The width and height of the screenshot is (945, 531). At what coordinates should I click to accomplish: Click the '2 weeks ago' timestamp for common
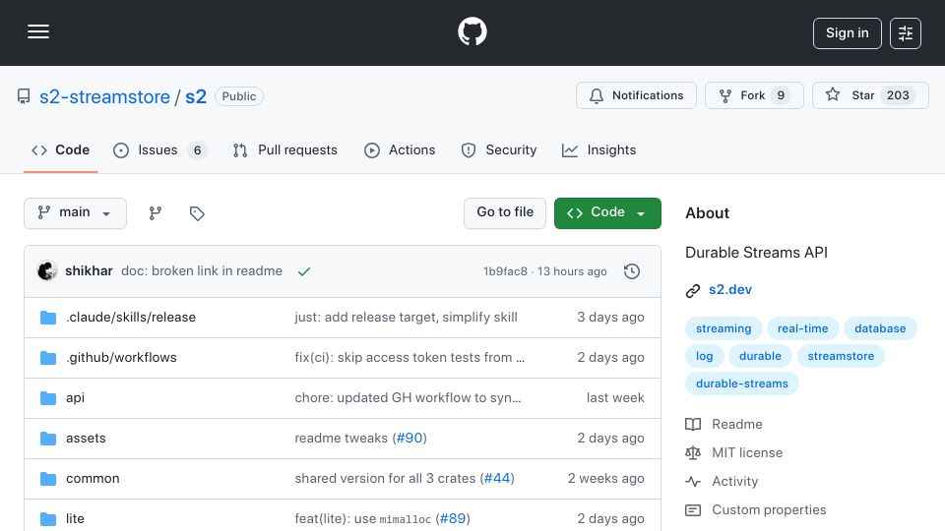pos(605,479)
